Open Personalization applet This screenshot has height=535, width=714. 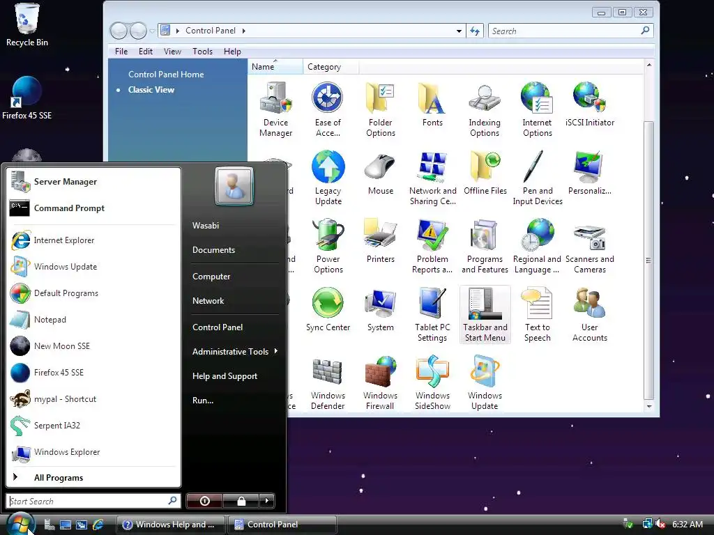590,173
